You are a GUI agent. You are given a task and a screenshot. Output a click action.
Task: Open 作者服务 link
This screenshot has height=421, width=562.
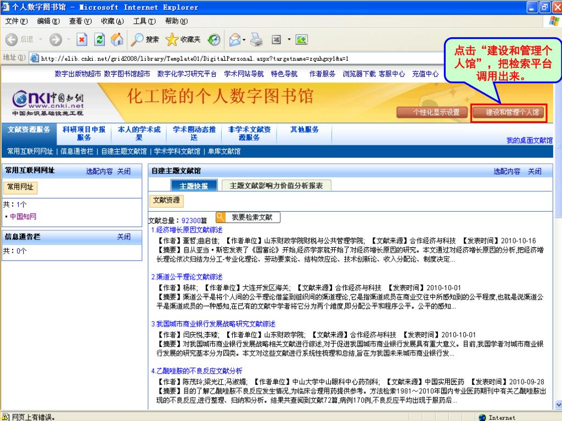tap(322, 74)
